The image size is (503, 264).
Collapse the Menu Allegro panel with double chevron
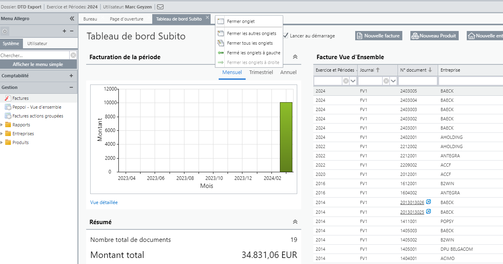[x=72, y=19]
